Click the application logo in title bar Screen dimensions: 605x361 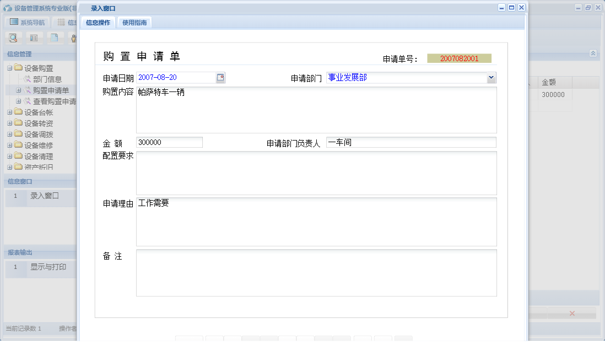[7, 8]
